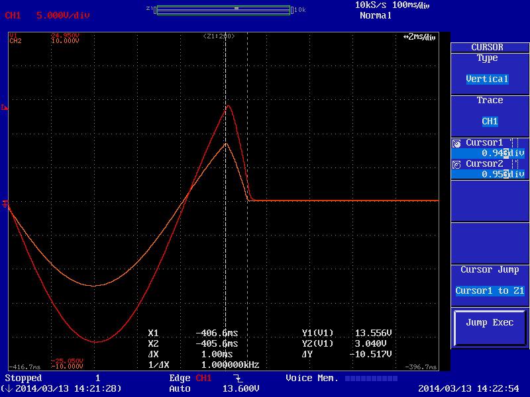Click the Cursor1 position value field
530x397 pixels.
click(502, 153)
